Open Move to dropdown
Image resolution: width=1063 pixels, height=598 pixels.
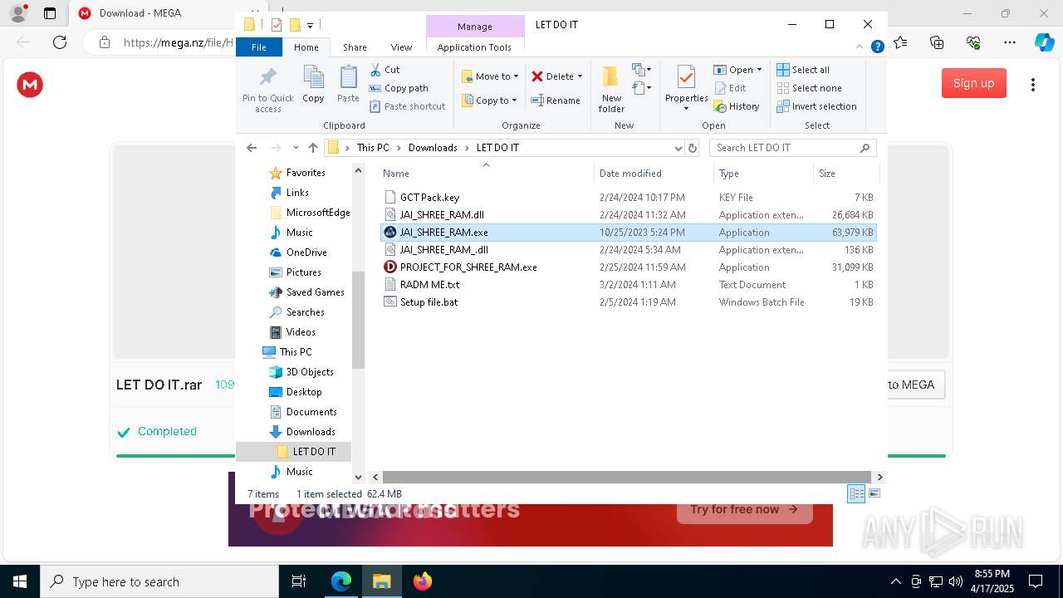coord(490,76)
